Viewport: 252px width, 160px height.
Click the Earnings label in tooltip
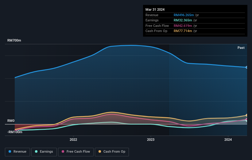coord(152,20)
